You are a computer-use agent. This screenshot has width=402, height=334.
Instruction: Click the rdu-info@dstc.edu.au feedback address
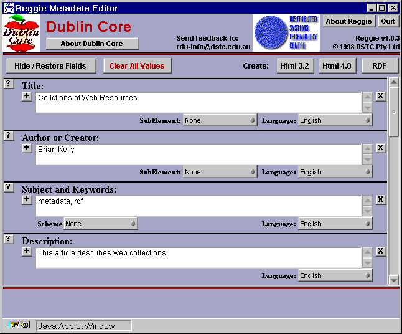pos(213,47)
